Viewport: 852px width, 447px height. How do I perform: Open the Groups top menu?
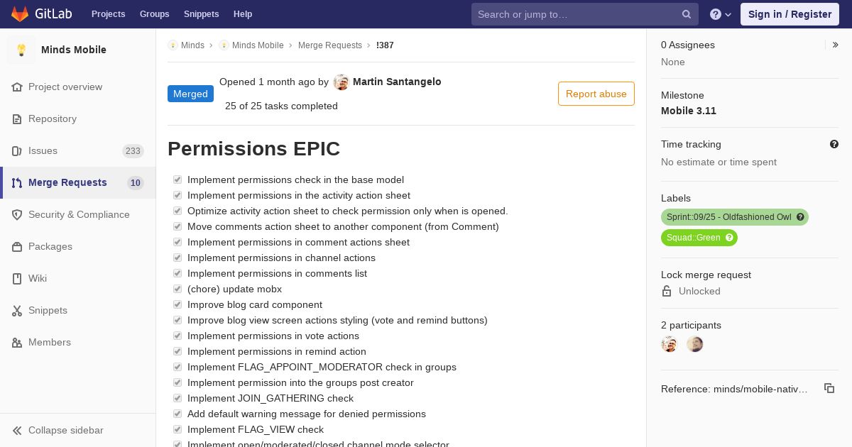point(154,14)
